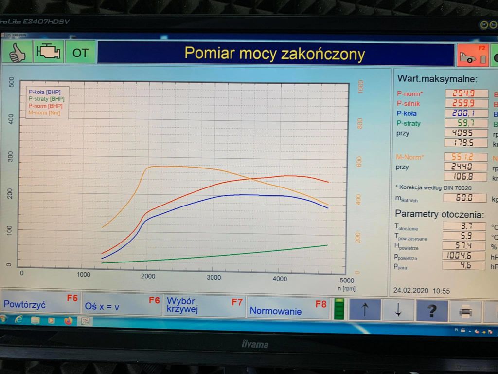Click the M-norm [Nm] legend entry

pos(44,112)
